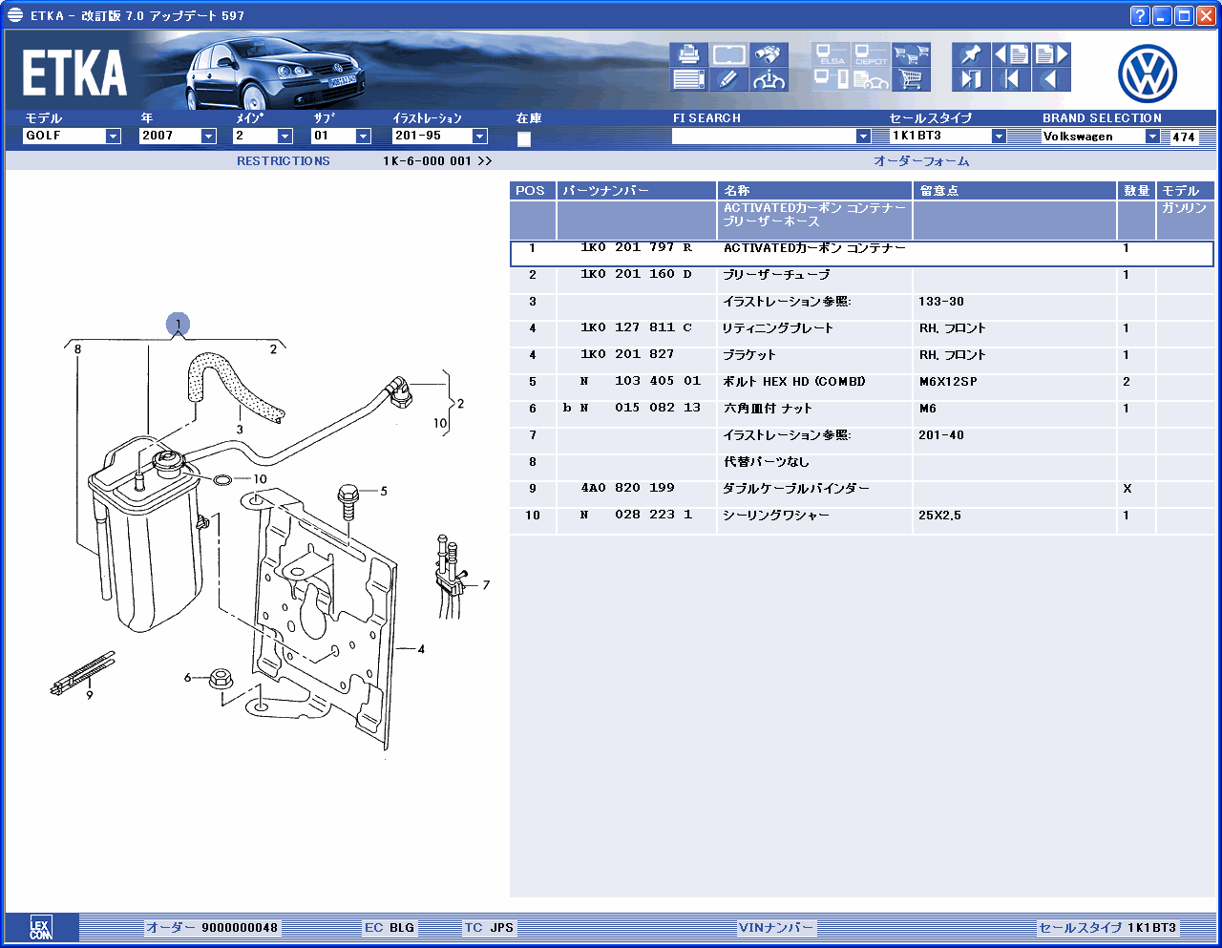Viewport: 1222px width, 948px height.
Task: Click the list sheet icon
Action: [x=688, y=79]
